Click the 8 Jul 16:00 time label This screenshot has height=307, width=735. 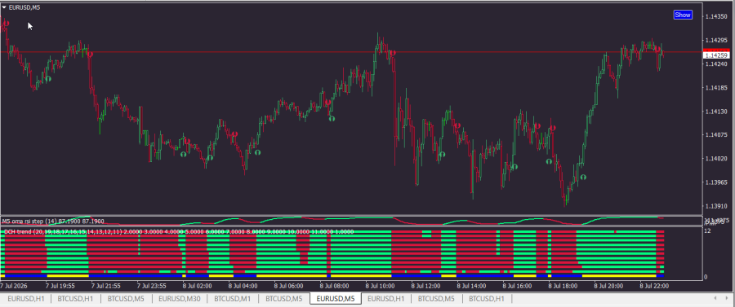(x=518, y=285)
